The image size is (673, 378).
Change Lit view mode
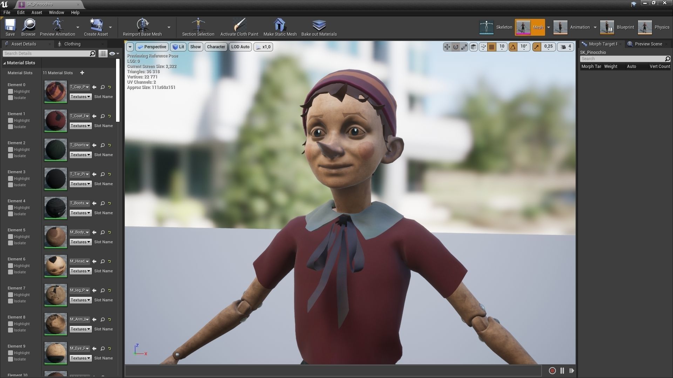pos(178,47)
